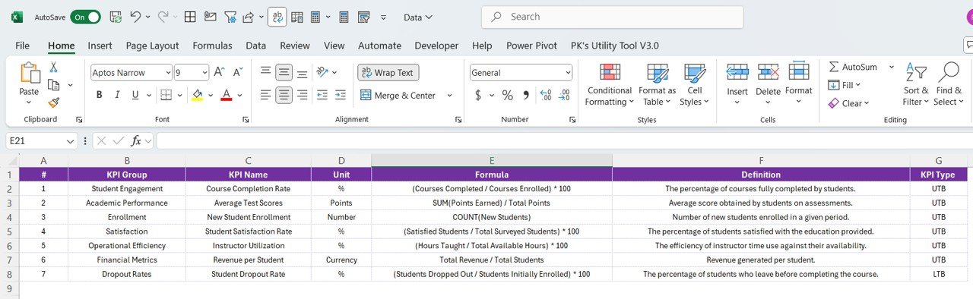Open Alignment settings dialog launcher
Screen dimensions: 973x299
click(x=458, y=120)
